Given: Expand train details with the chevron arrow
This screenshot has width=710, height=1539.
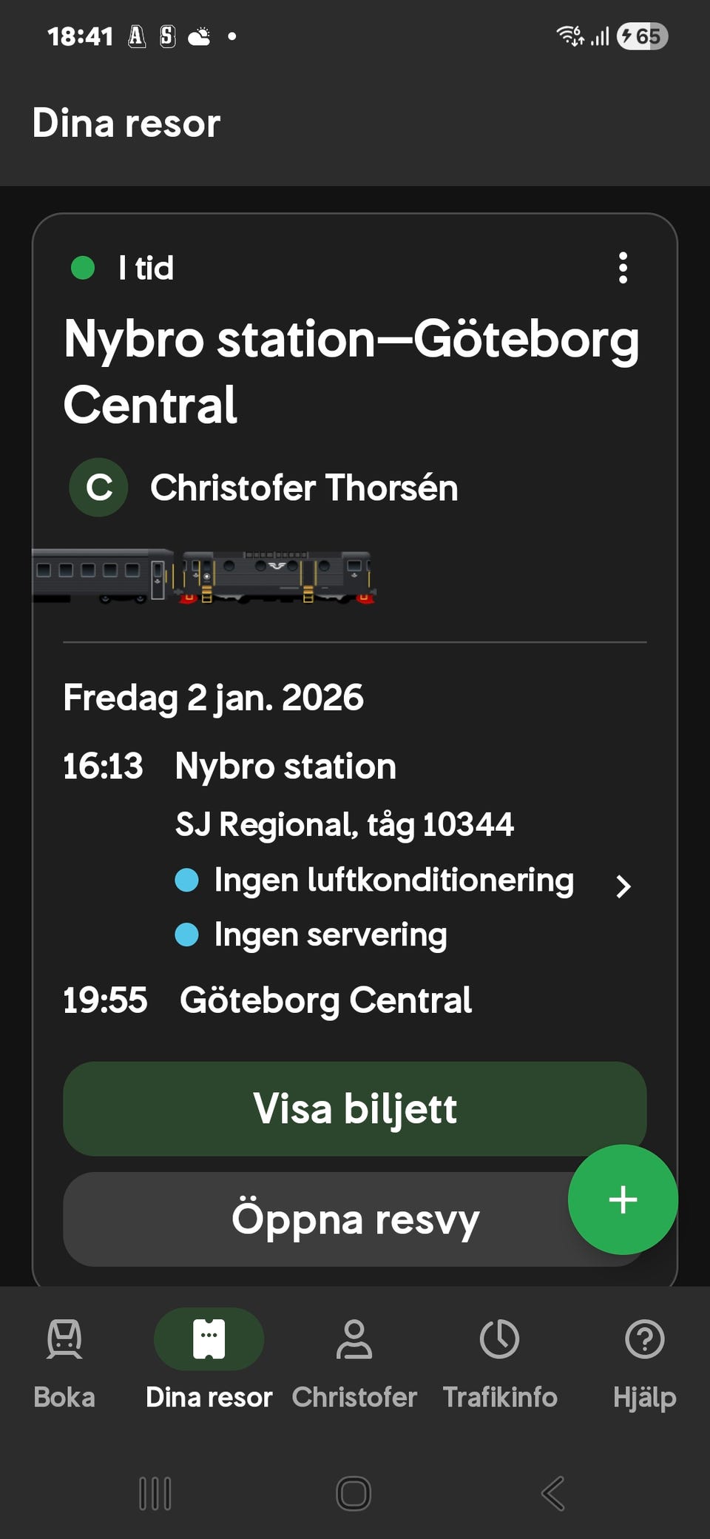Looking at the screenshot, I should tap(623, 886).
